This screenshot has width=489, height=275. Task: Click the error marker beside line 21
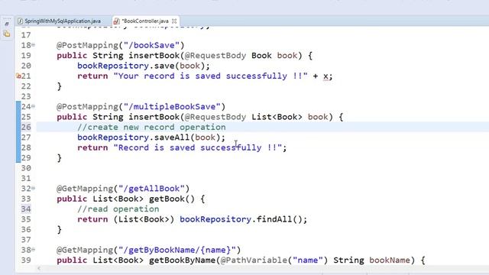coord(18,76)
